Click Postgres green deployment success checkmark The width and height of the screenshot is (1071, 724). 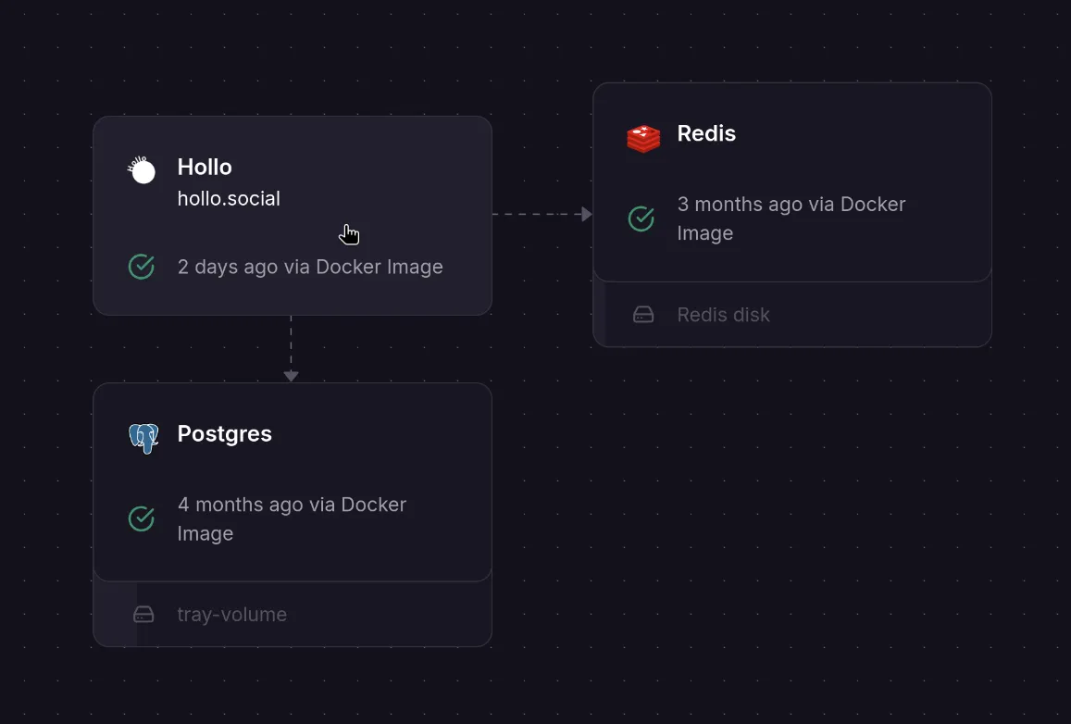[x=142, y=518]
